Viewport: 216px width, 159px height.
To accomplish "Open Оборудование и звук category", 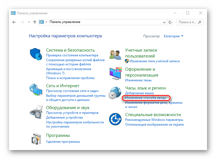I will [68, 108].
